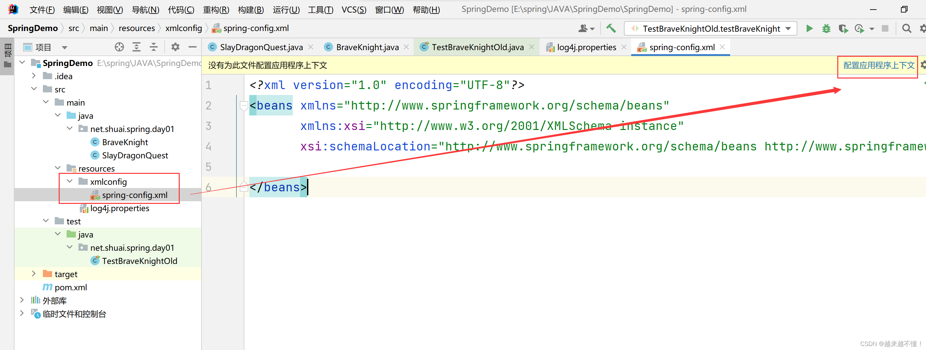Click the gray stop square icon
926x350 pixels.
[885, 28]
